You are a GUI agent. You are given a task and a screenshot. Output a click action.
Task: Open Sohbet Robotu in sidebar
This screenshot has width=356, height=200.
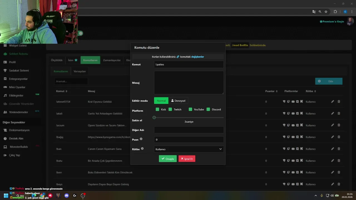(x=18, y=54)
